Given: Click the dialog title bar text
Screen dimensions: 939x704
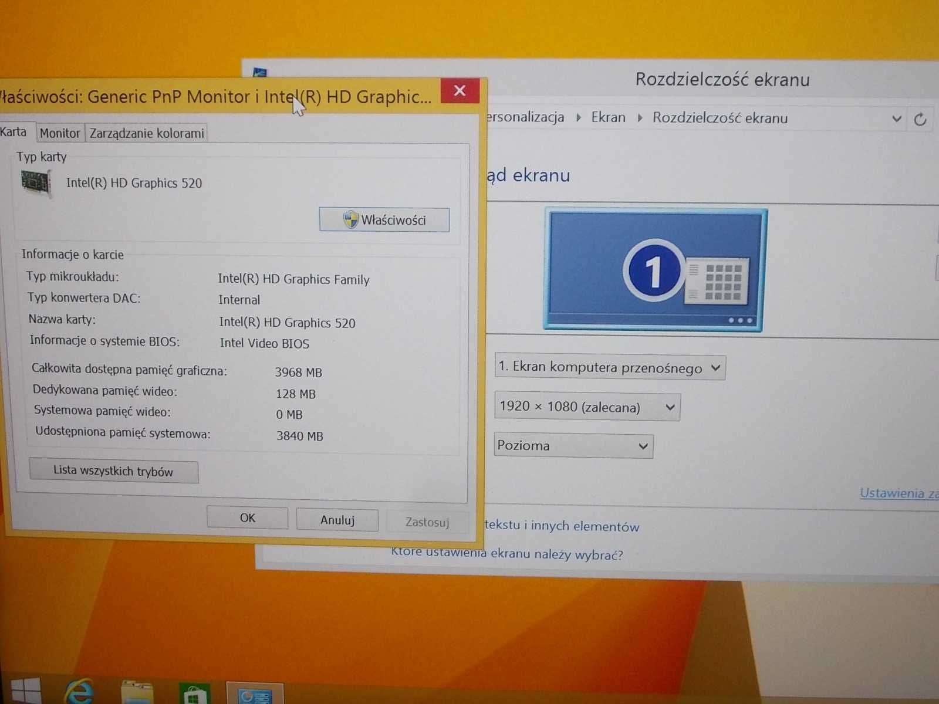Looking at the screenshot, I should click(215, 96).
